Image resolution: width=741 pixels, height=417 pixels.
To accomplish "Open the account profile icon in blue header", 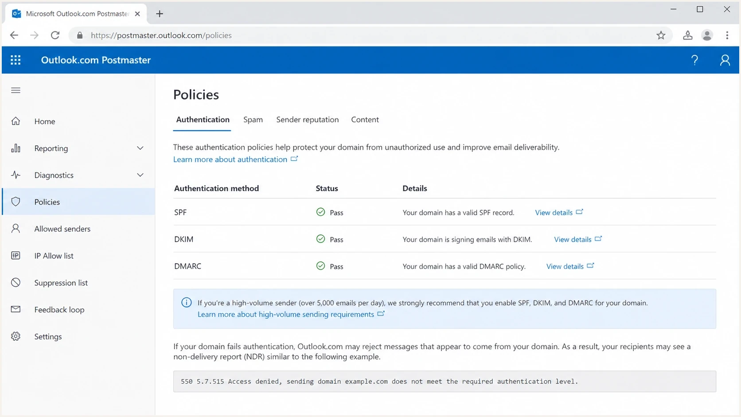I will tap(725, 60).
